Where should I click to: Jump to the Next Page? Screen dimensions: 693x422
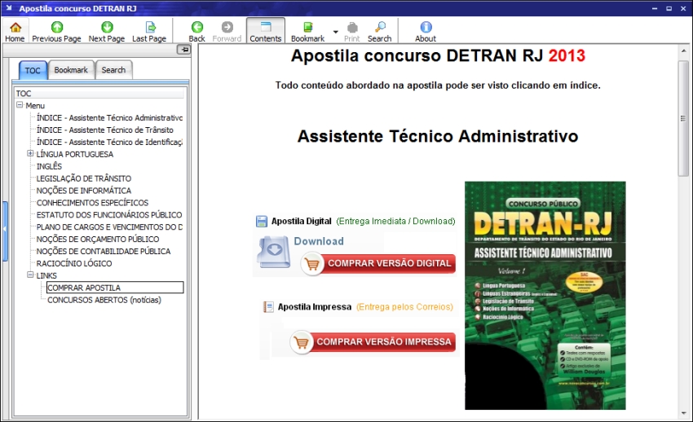[x=107, y=32]
